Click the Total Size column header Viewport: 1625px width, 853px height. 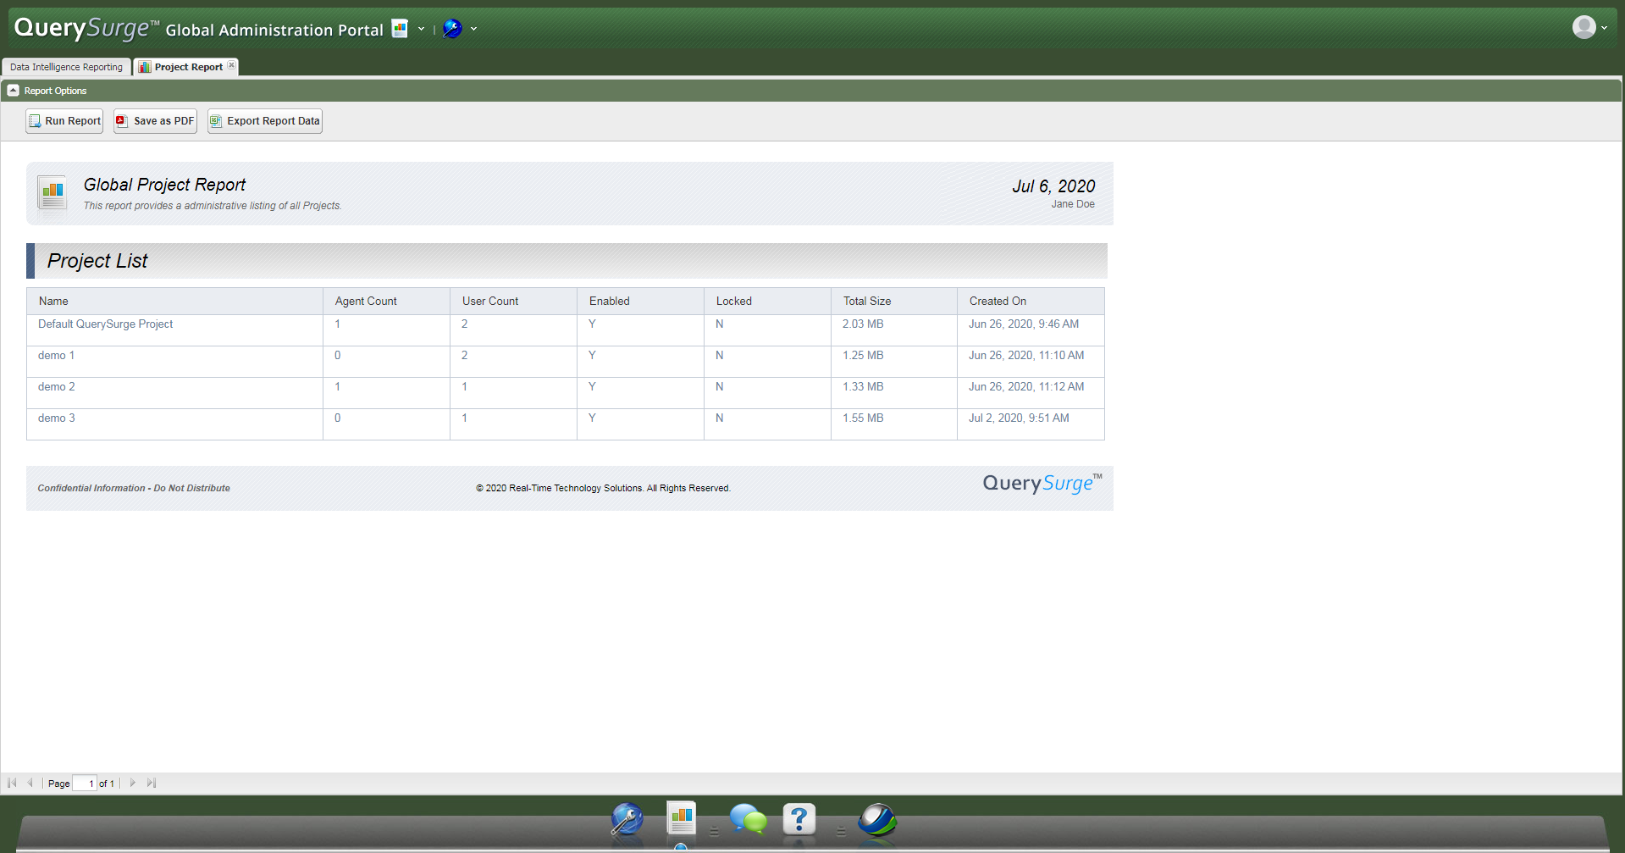(894, 301)
